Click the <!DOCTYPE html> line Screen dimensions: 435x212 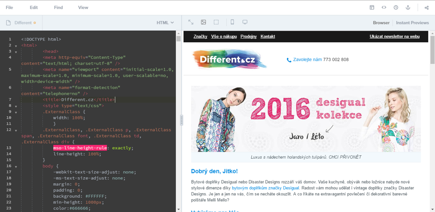[41, 39]
